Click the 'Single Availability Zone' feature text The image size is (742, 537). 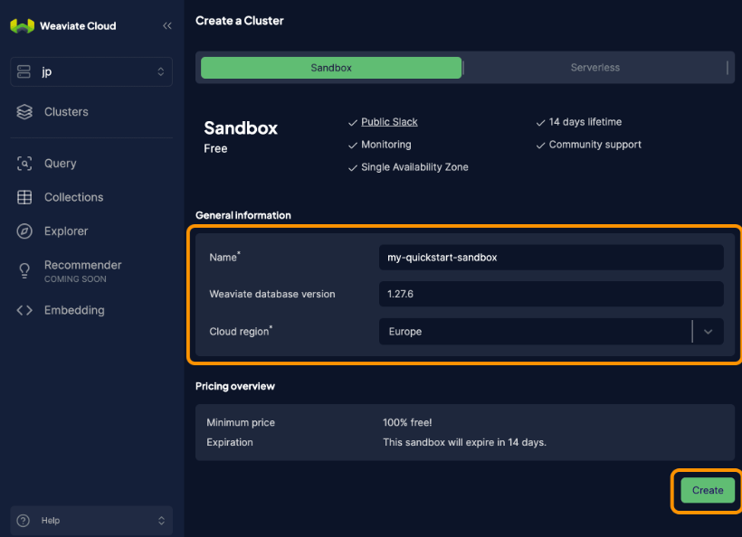click(x=414, y=167)
